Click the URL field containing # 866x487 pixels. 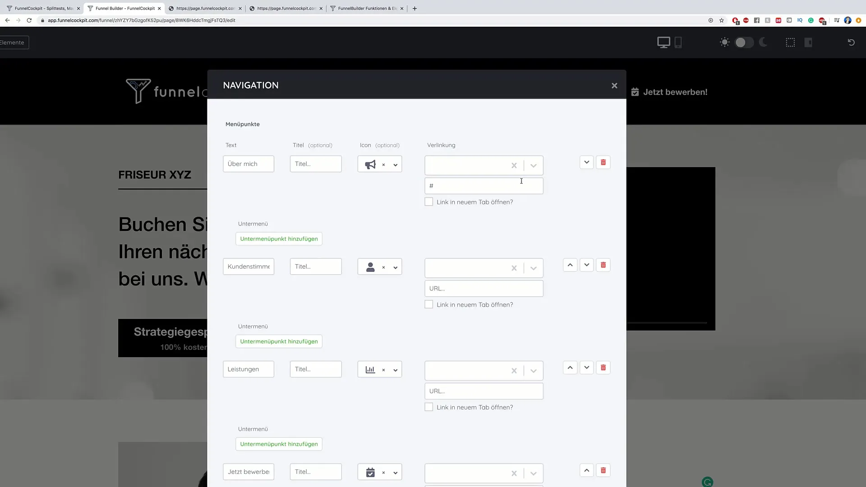click(484, 186)
